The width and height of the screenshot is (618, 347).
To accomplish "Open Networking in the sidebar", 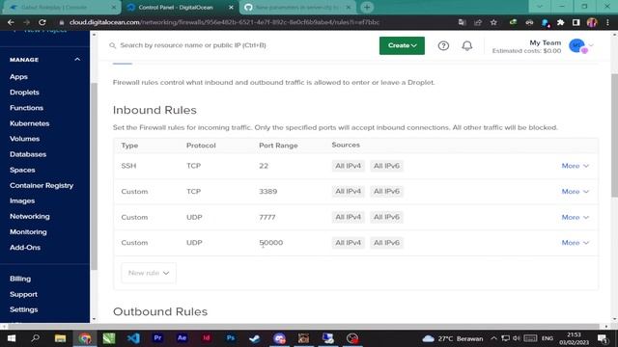I will pos(30,216).
